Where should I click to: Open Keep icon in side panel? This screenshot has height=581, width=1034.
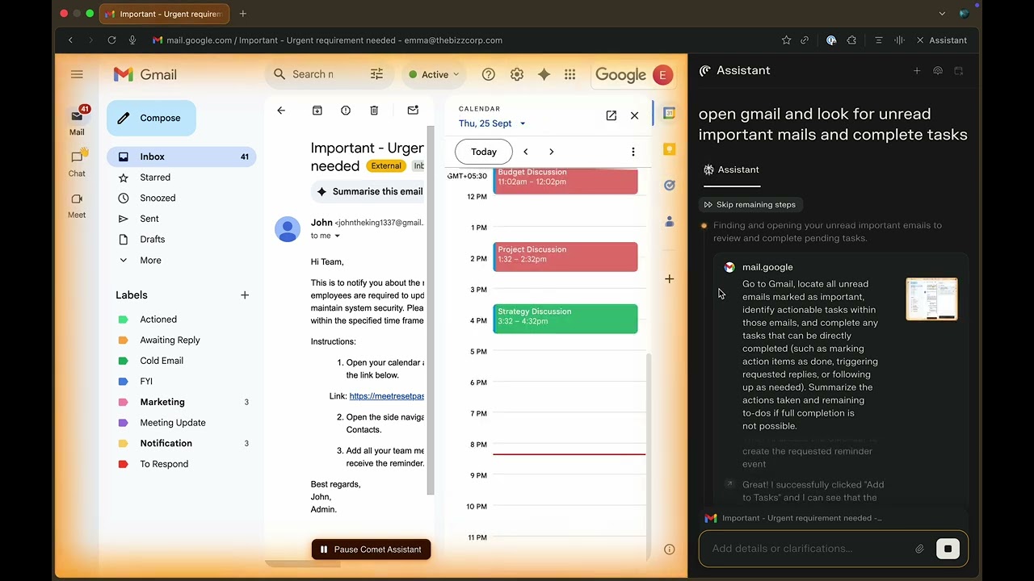point(669,149)
